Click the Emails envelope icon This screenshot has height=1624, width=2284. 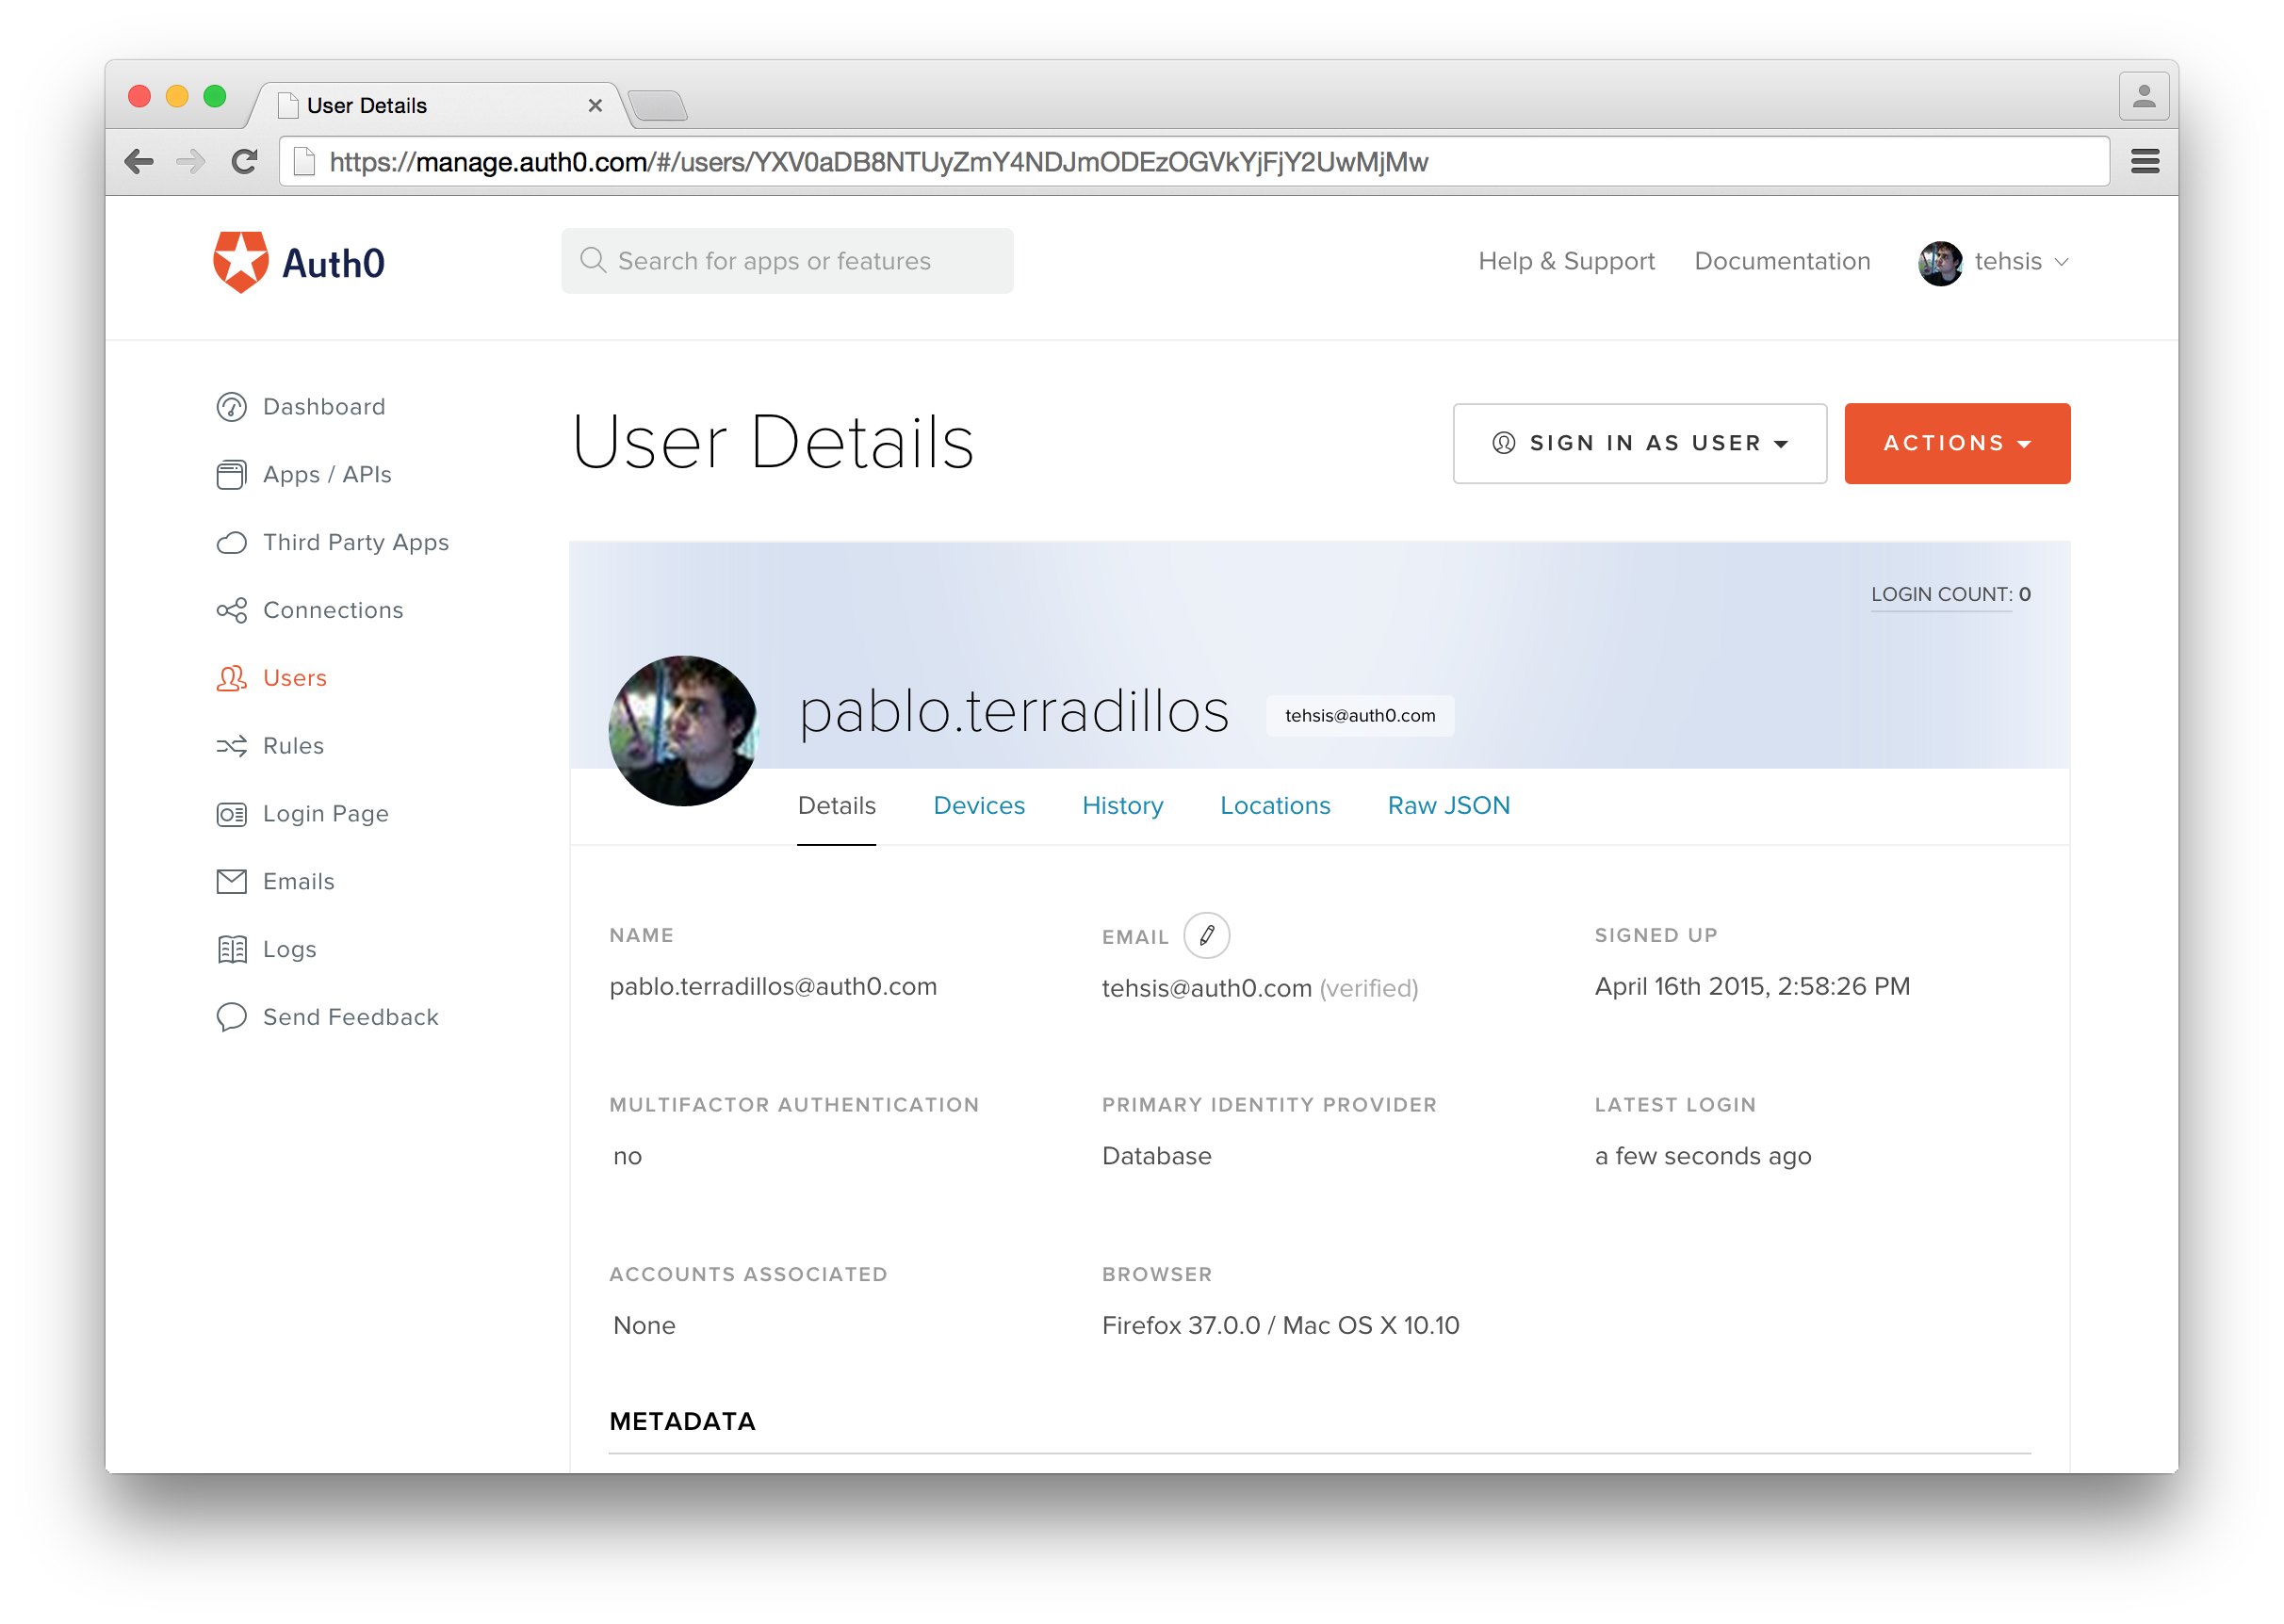(231, 881)
